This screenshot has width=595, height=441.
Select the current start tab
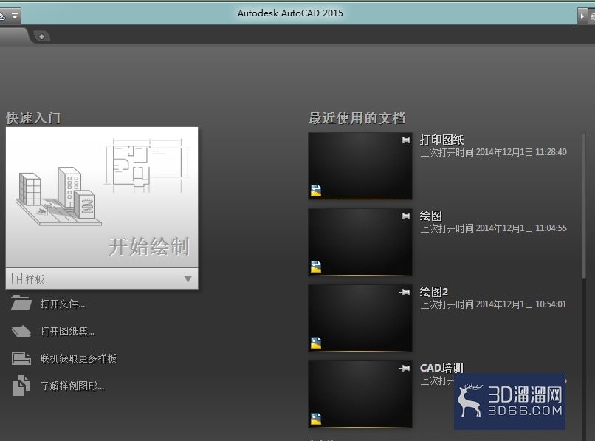[14, 36]
